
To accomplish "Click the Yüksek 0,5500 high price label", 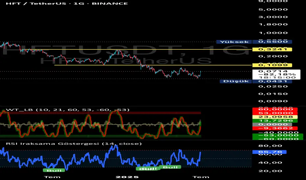I will tap(254, 42).
